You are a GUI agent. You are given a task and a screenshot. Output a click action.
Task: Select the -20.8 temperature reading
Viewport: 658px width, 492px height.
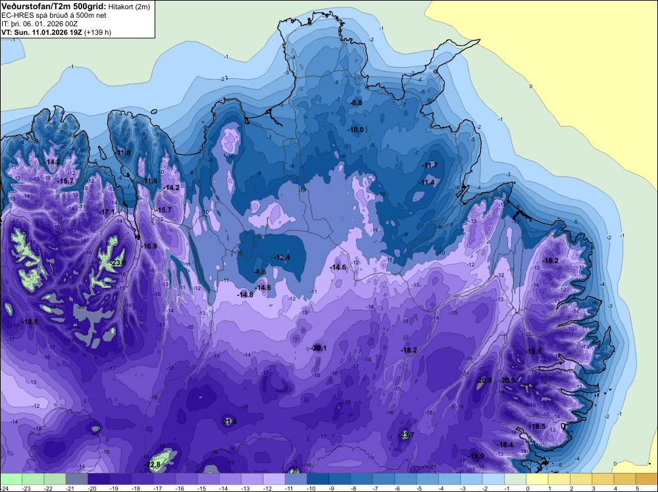click(484, 381)
